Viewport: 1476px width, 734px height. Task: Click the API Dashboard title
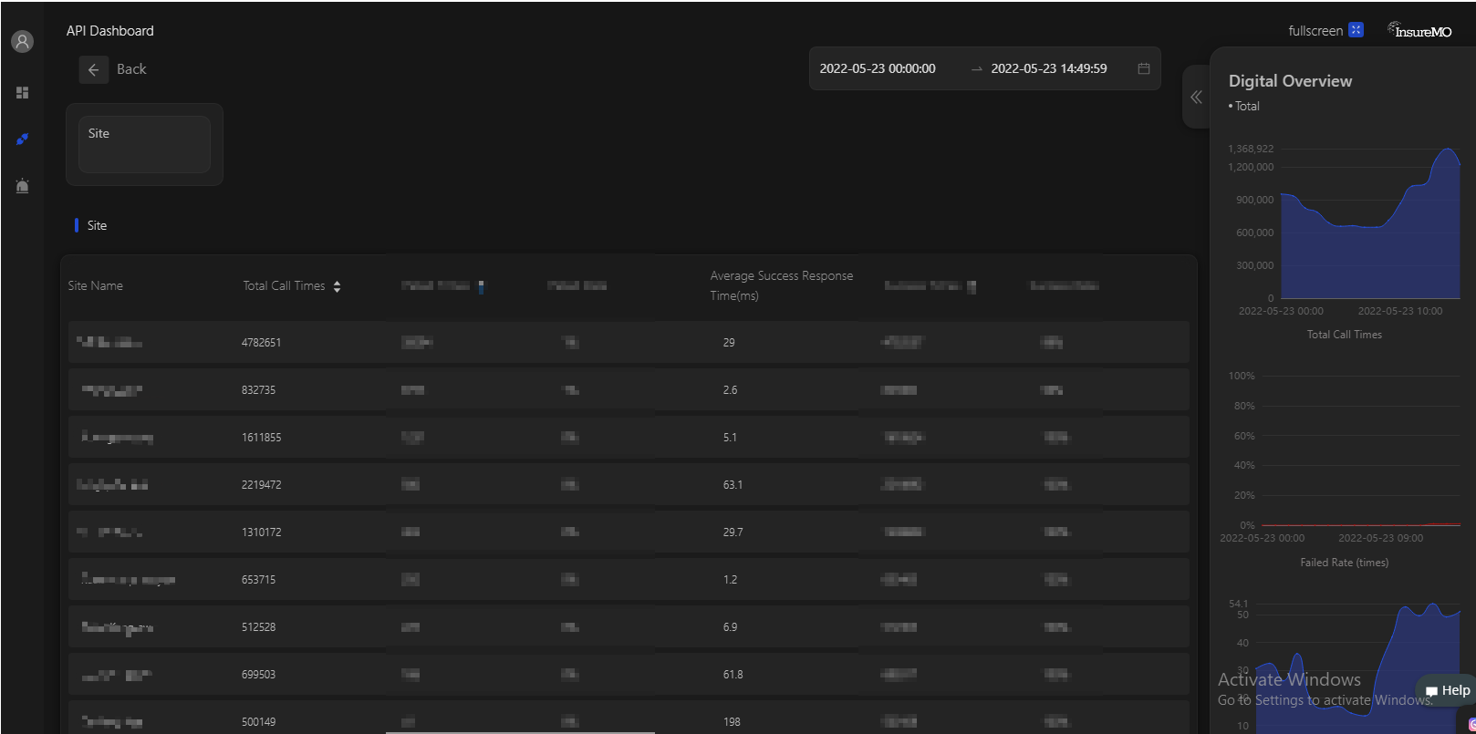pyautogui.click(x=109, y=30)
